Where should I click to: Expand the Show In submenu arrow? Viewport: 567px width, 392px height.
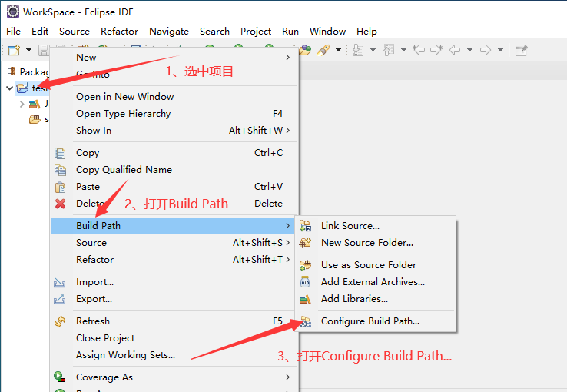pyautogui.click(x=288, y=130)
